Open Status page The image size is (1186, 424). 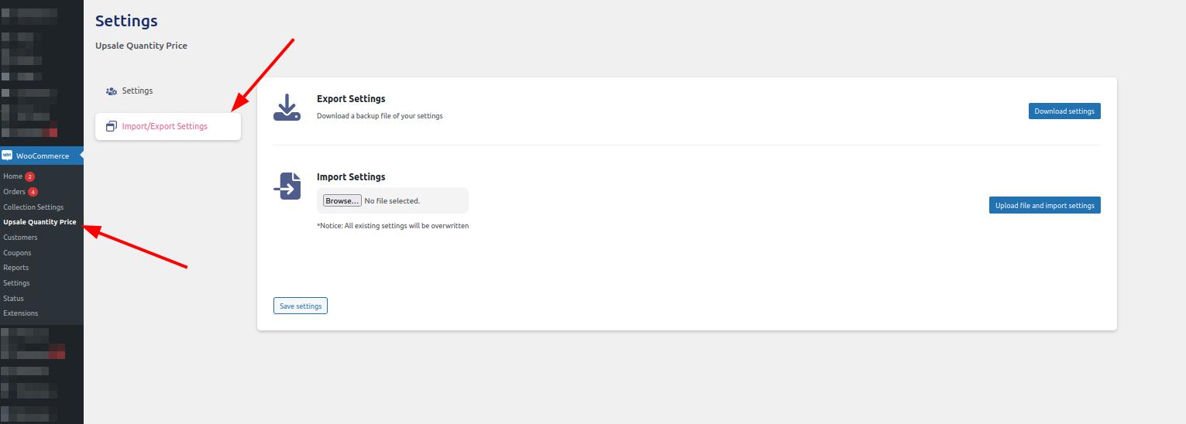(13, 299)
